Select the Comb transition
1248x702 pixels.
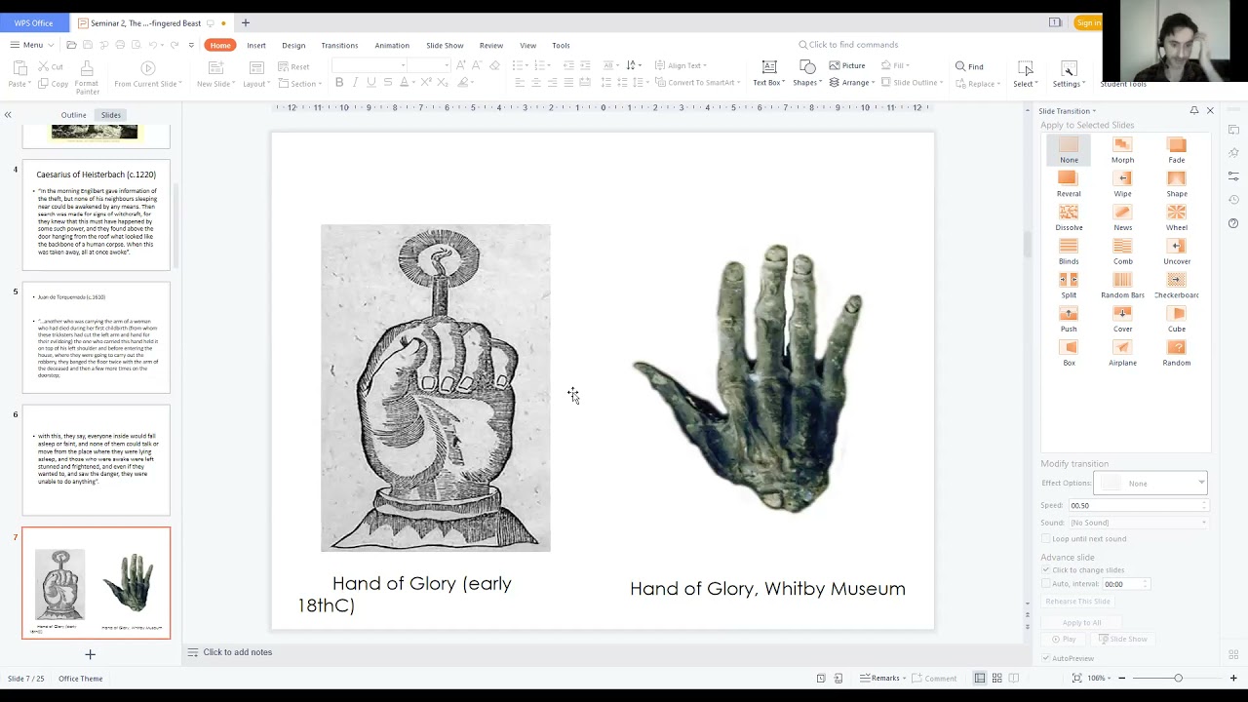(x=1122, y=251)
